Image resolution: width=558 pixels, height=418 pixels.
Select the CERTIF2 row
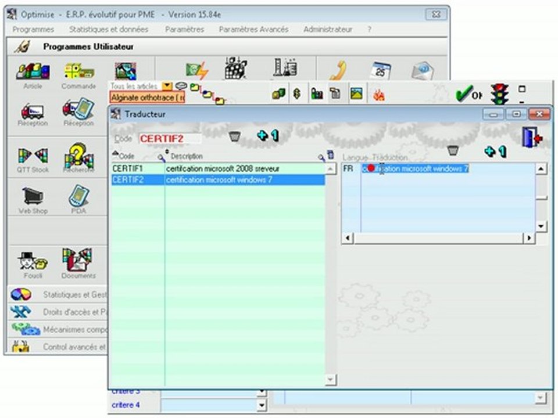click(x=218, y=180)
